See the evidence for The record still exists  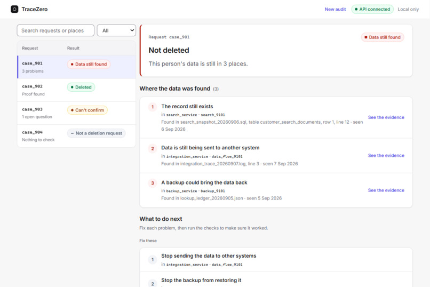coord(386,117)
